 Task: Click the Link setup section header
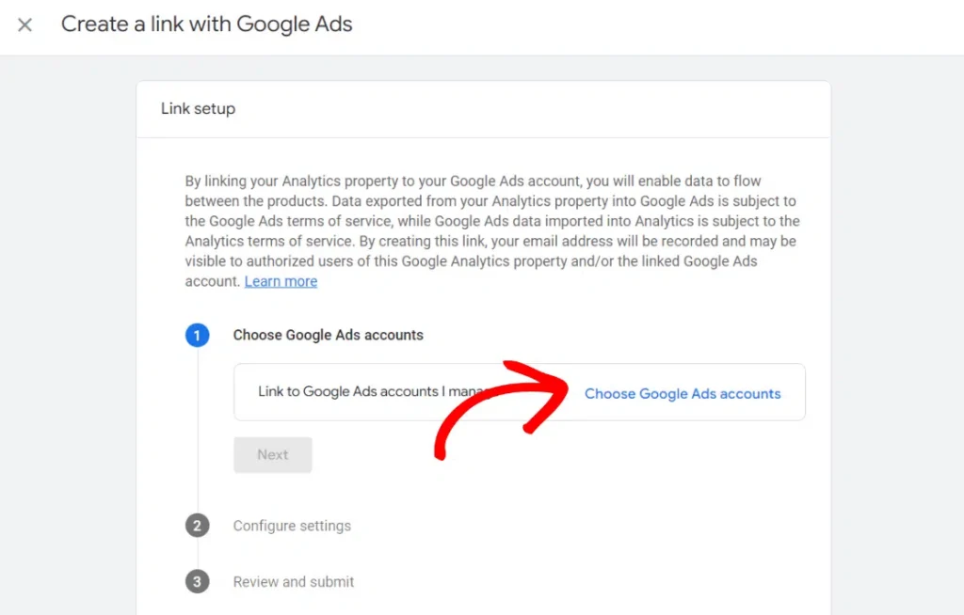(x=198, y=108)
